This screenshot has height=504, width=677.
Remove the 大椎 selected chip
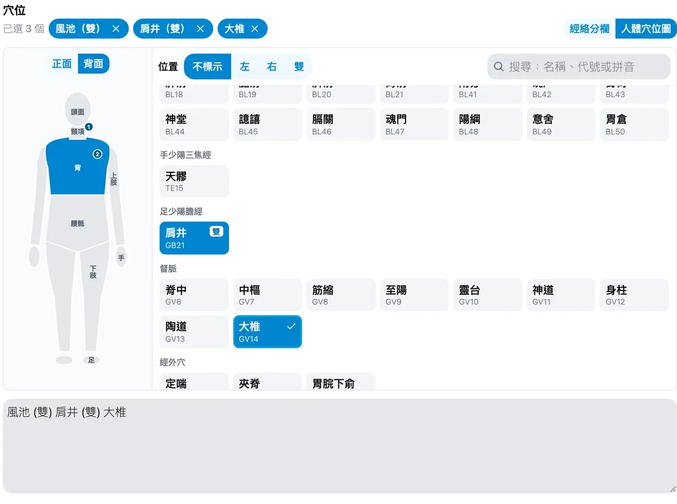pyautogui.click(x=255, y=29)
